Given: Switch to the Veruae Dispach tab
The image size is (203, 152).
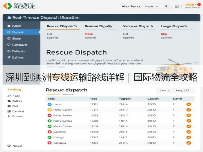Looking at the screenshot, I should [x=138, y=26].
